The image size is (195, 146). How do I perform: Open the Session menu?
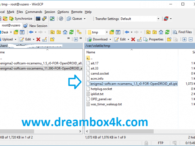pyautogui.click(x=50, y=12)
